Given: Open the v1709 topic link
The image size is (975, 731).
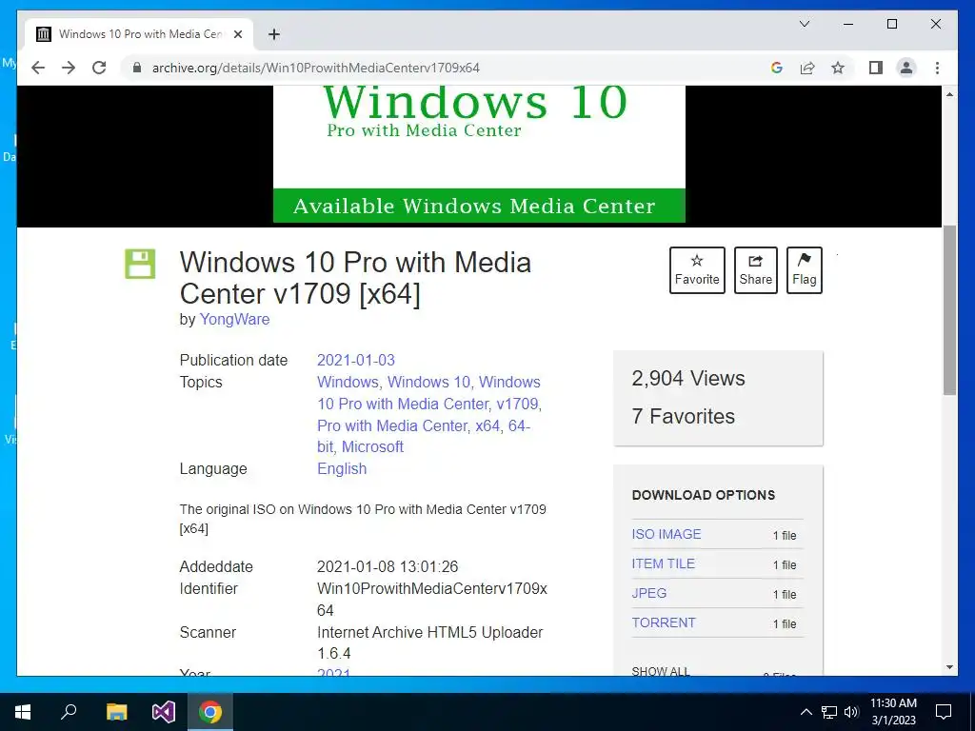Looking at the screenshot, I should pos(517,404).
